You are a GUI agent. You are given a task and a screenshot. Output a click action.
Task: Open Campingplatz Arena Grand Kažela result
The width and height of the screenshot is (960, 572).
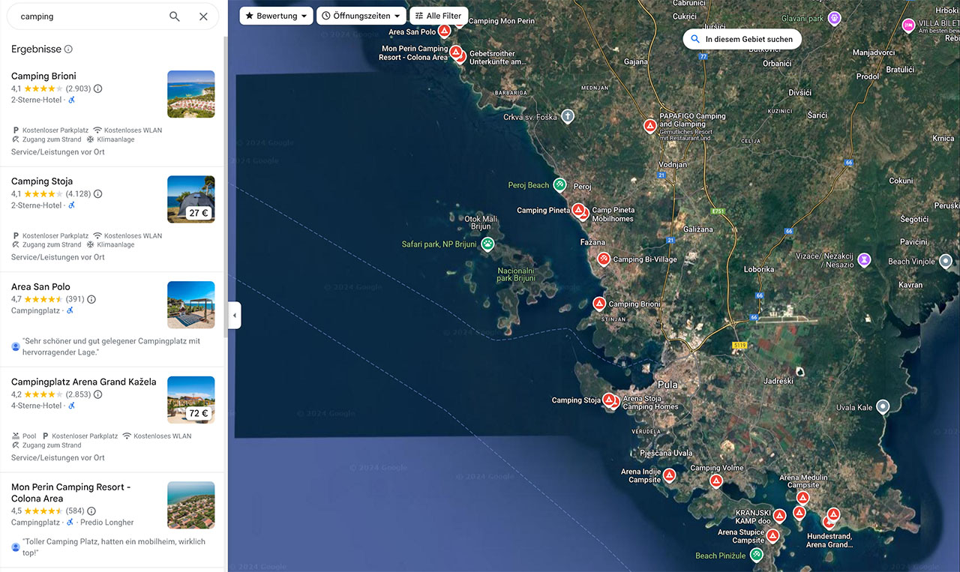click(84, 382)
